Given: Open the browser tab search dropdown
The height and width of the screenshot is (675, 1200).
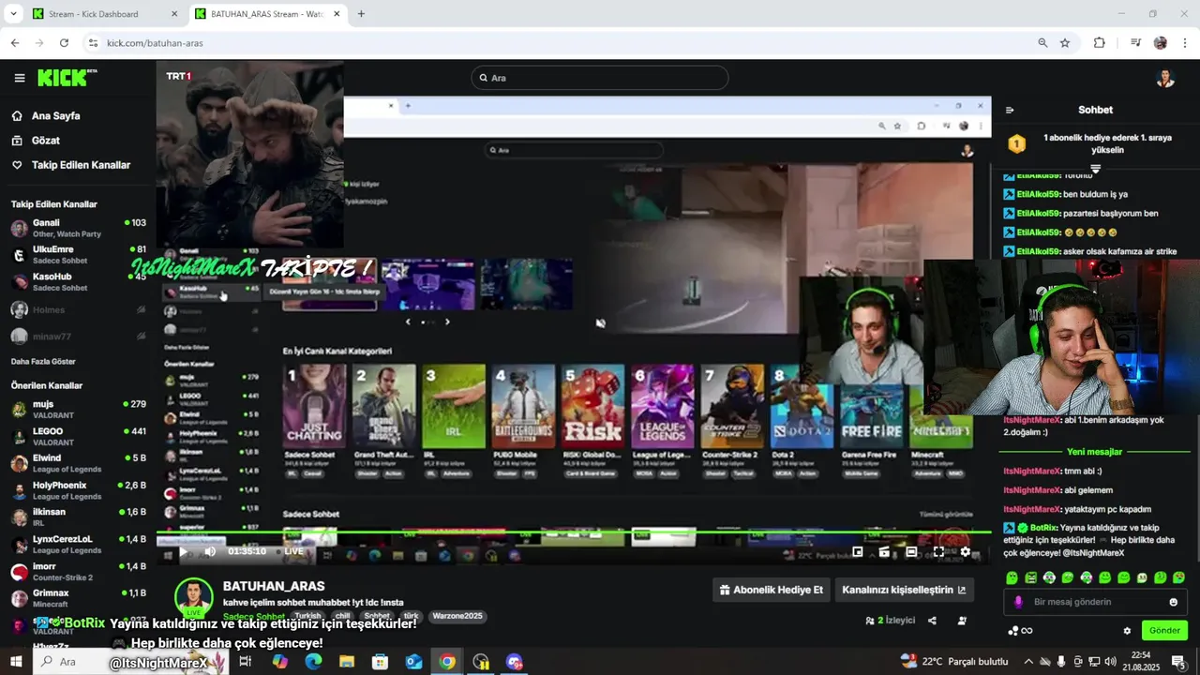Looking at the screenshot, I should (x=13, y=14).
